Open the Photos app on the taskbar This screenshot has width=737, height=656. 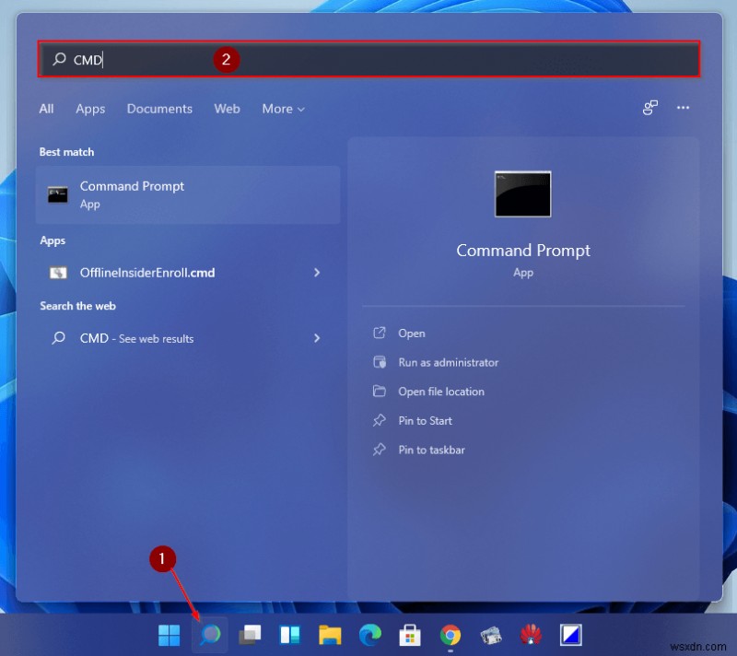[492, 635]
